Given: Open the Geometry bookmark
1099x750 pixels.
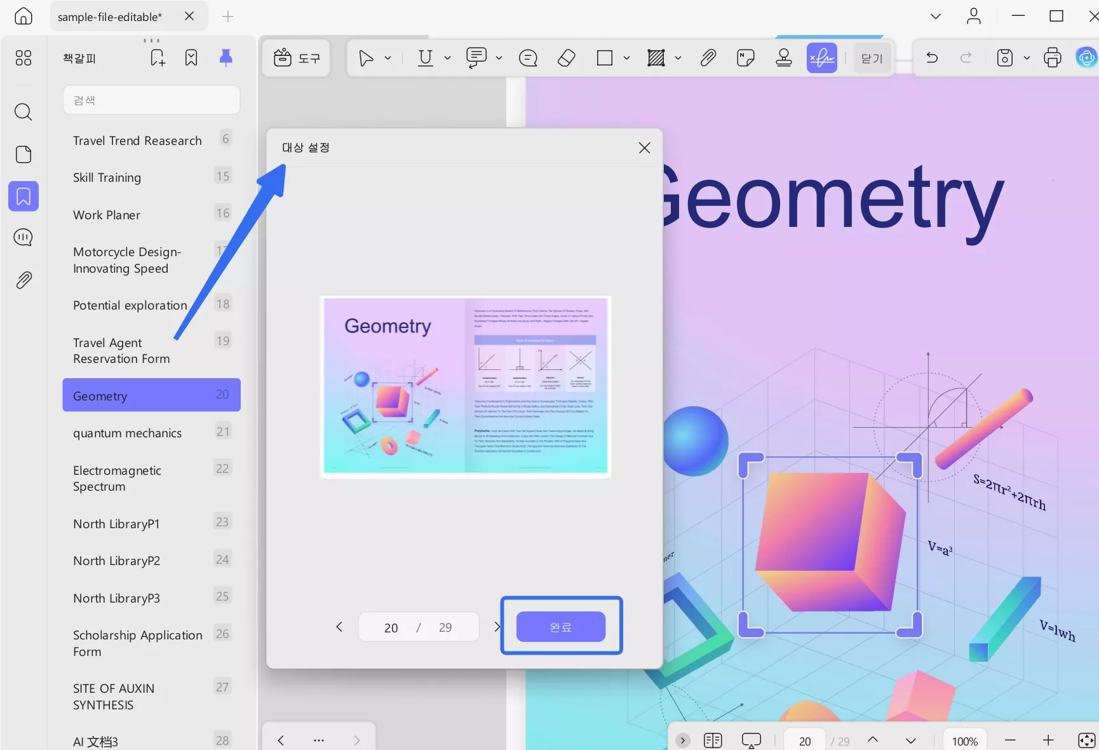Looking at the screenshot, I should tap(151, 395).
